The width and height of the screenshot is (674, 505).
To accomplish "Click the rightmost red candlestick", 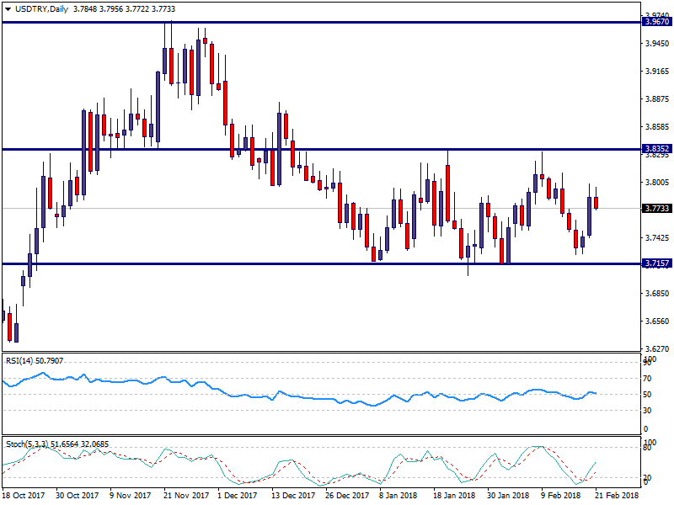I will coord(596,203).
